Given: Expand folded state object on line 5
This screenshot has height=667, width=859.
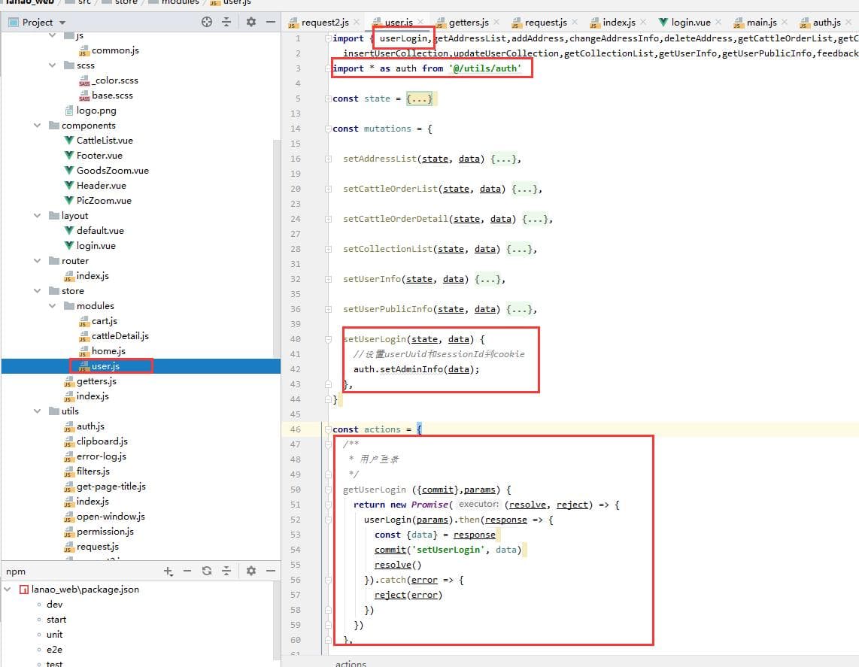Looking at the screenshot, I should coord(419,99).
